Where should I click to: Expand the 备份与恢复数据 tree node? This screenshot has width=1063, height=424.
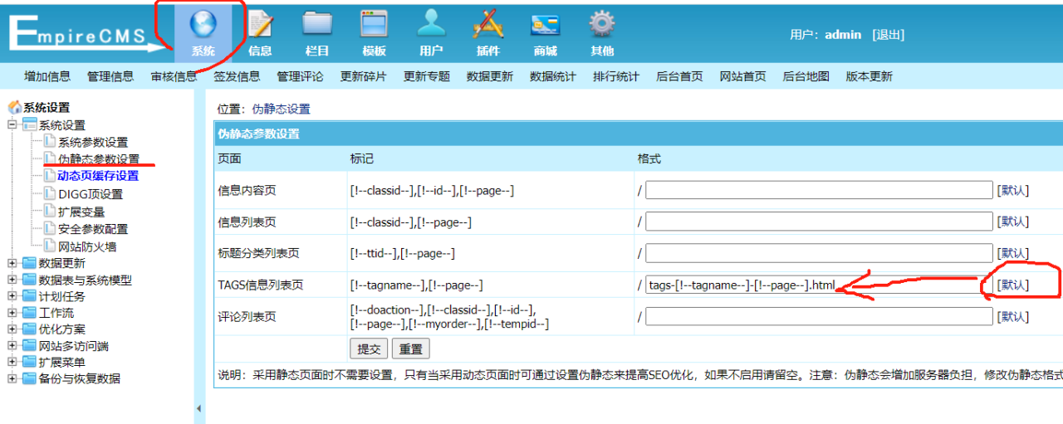coord(12,378)
